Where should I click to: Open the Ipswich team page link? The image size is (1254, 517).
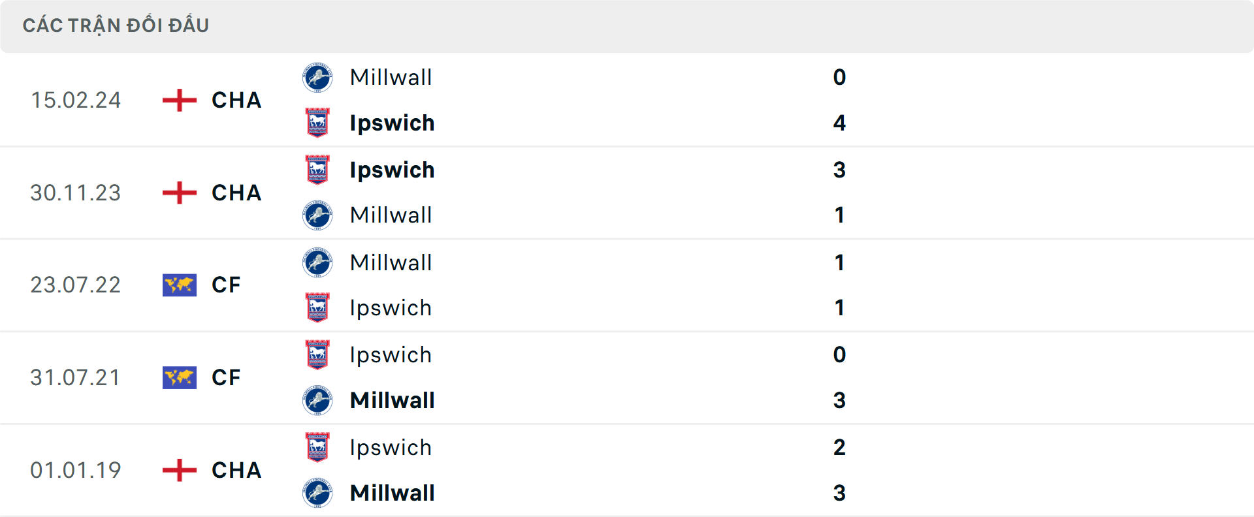tap(392, 123)
